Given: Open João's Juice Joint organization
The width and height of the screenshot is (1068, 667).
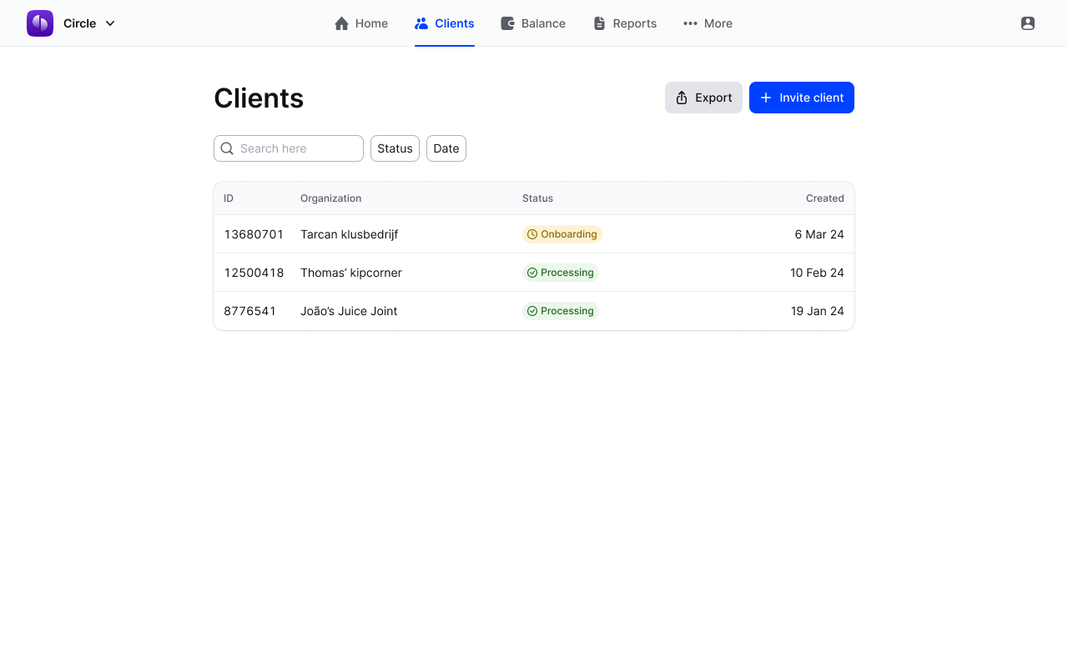Looking at the screenshot, I should click(x=349, y=311).
